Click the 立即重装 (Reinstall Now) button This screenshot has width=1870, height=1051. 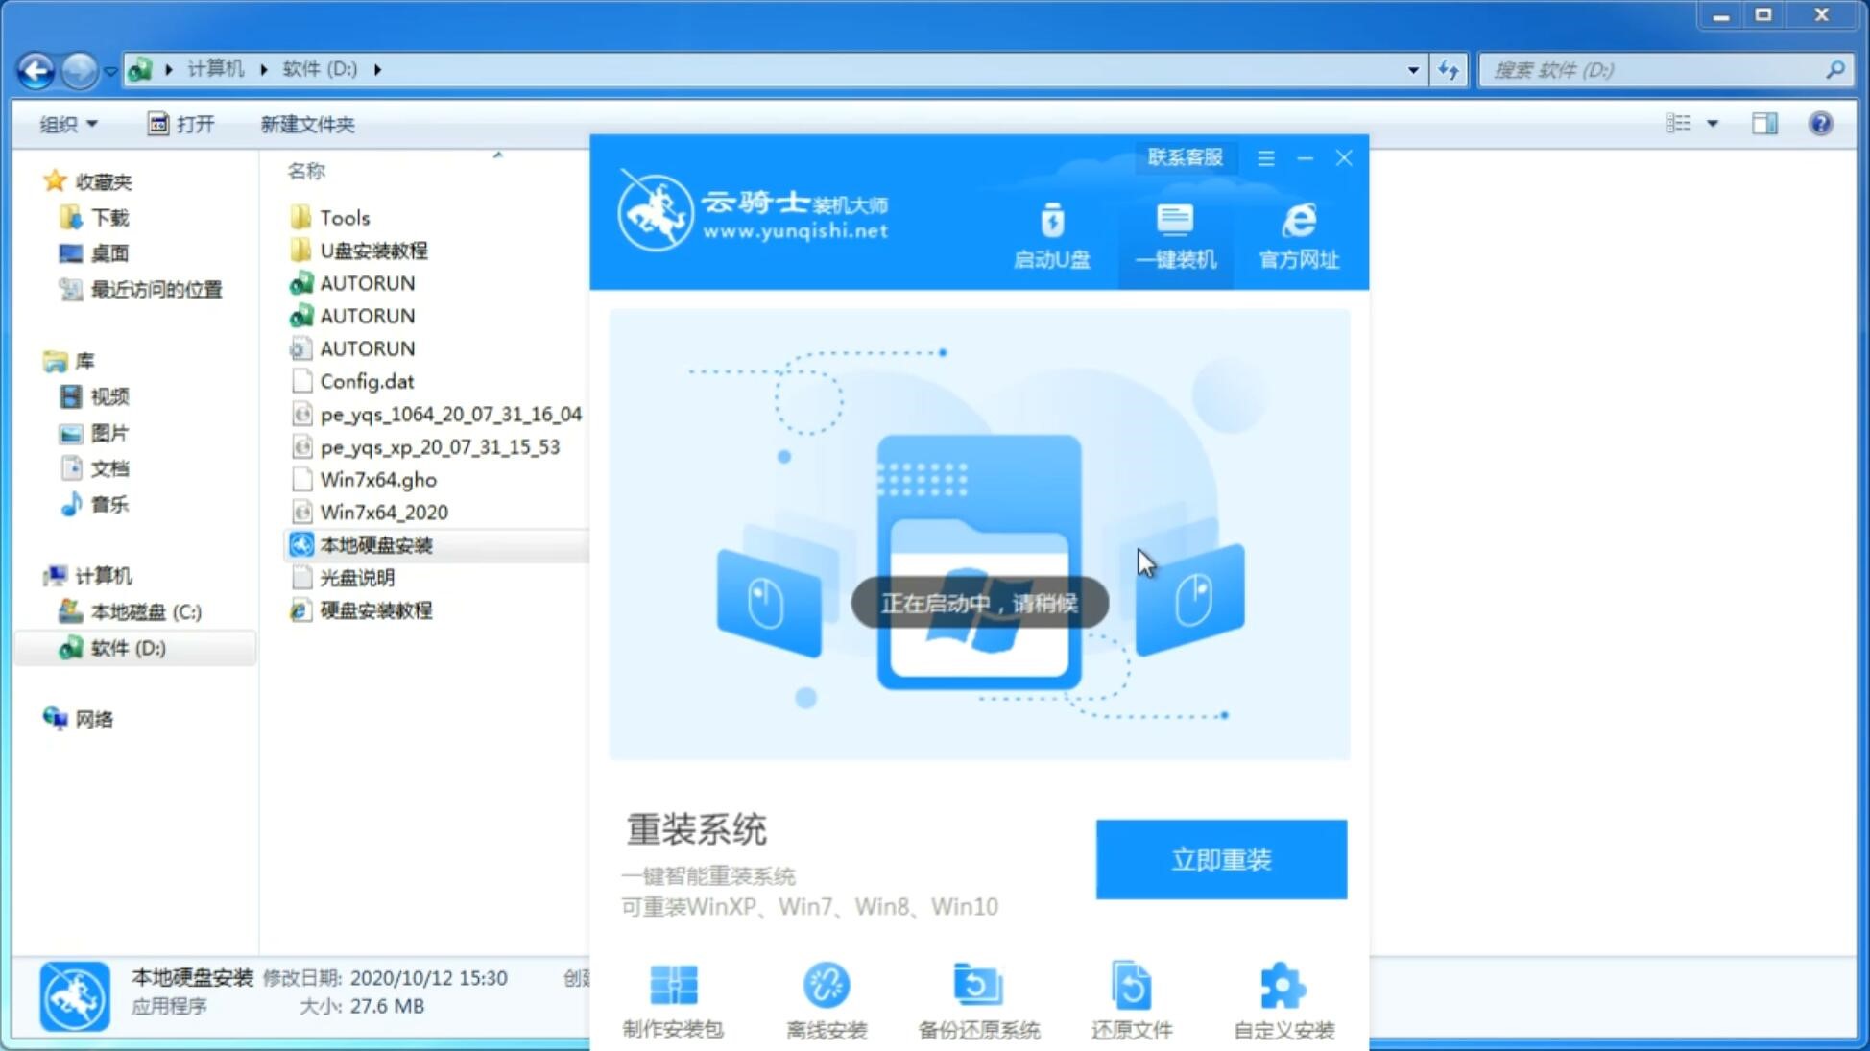click(1221, 858)
